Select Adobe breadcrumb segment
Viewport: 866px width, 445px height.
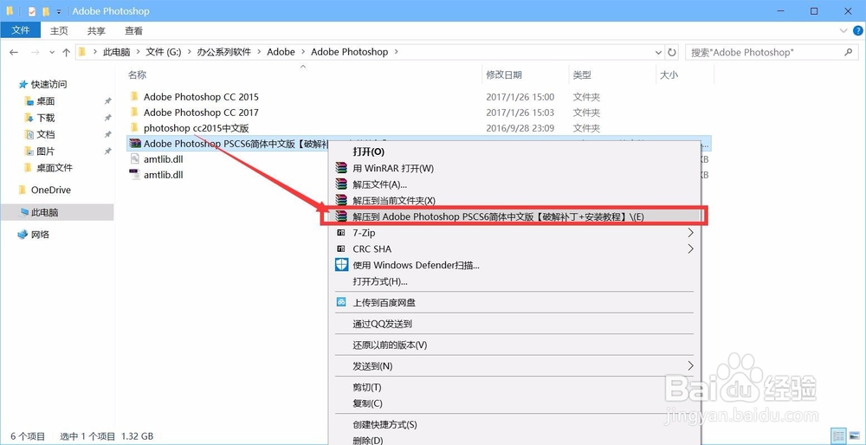tap(281, 52)
